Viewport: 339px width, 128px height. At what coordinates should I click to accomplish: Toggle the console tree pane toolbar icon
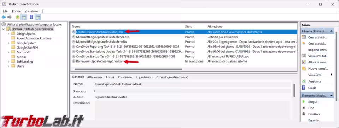[x=24, y=17]
